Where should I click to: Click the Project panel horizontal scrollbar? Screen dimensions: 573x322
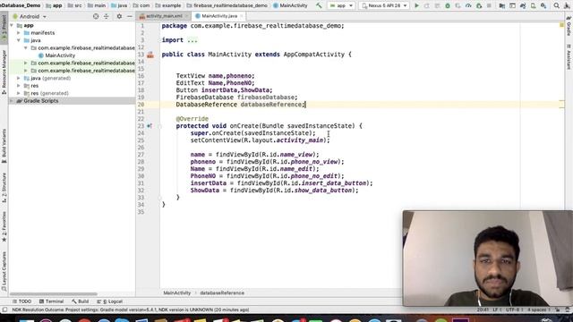[54, 294]
